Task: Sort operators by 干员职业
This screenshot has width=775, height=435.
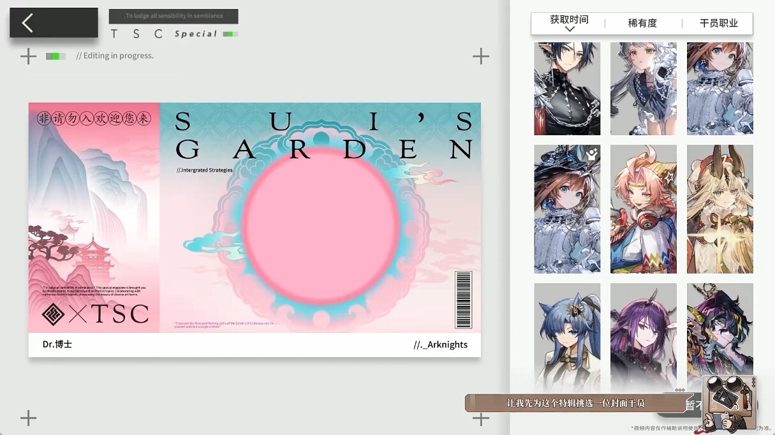Action: (x=719, y=23)
